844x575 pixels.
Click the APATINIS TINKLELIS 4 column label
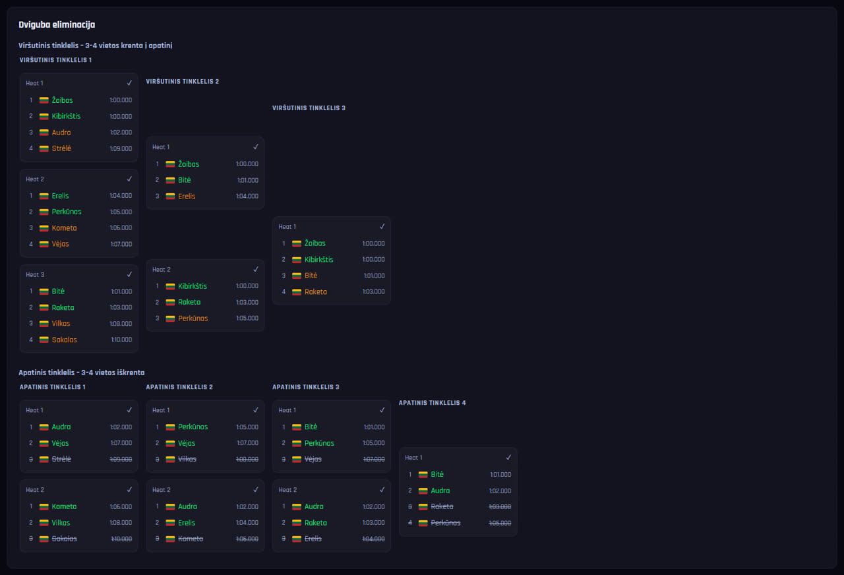432,403
